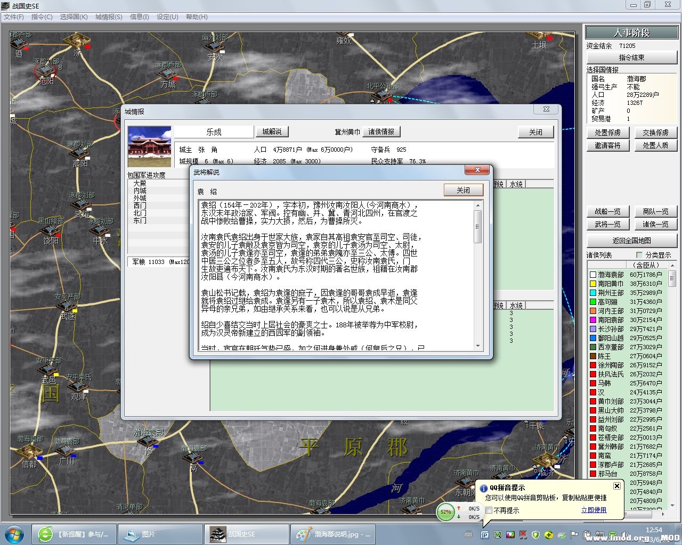Image resolution: width=682 pixels, height=545 pixels.
Task: Open the 指令(C) menu
Action: 42,17
